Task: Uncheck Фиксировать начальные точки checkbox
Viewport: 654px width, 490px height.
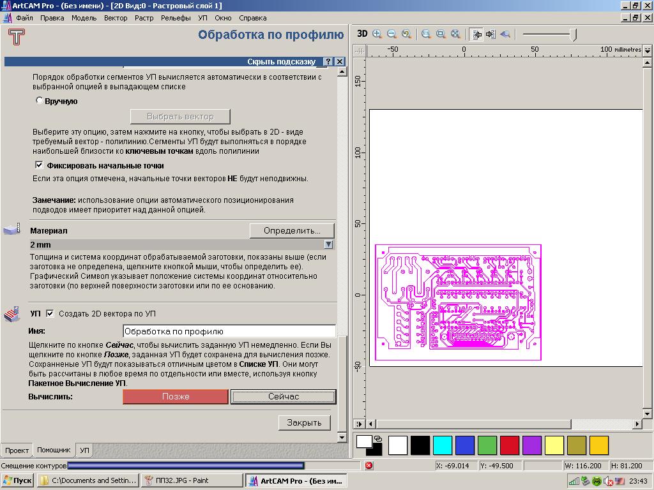Action: click(x=39, y=165)
